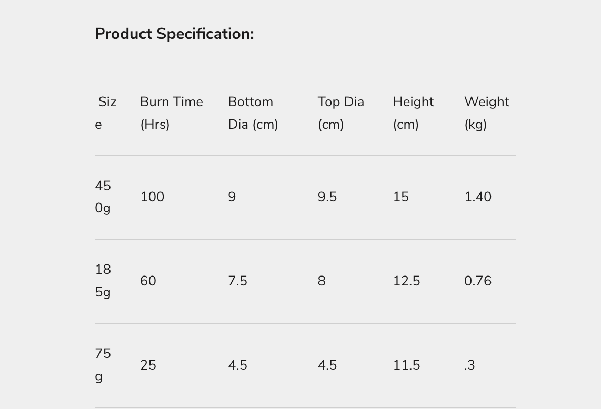Click the 60 hours burn time value
Viewport: 601px width, 409px height.
point(148,281)
